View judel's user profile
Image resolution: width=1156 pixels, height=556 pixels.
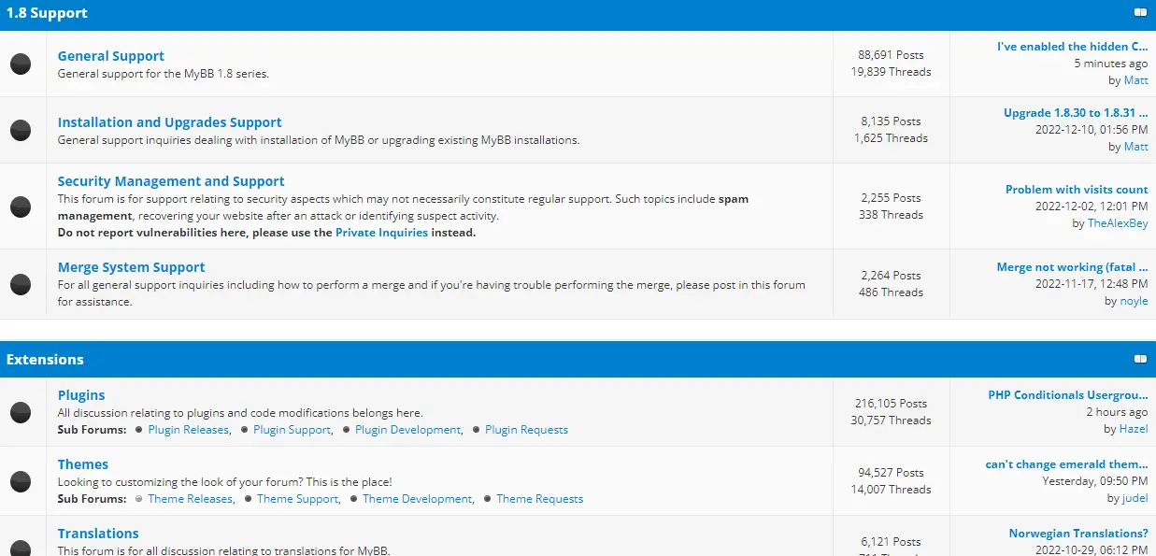click(1135, 498)
